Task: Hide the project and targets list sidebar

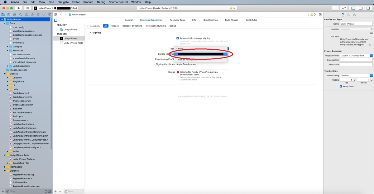Action: (56, 20)
